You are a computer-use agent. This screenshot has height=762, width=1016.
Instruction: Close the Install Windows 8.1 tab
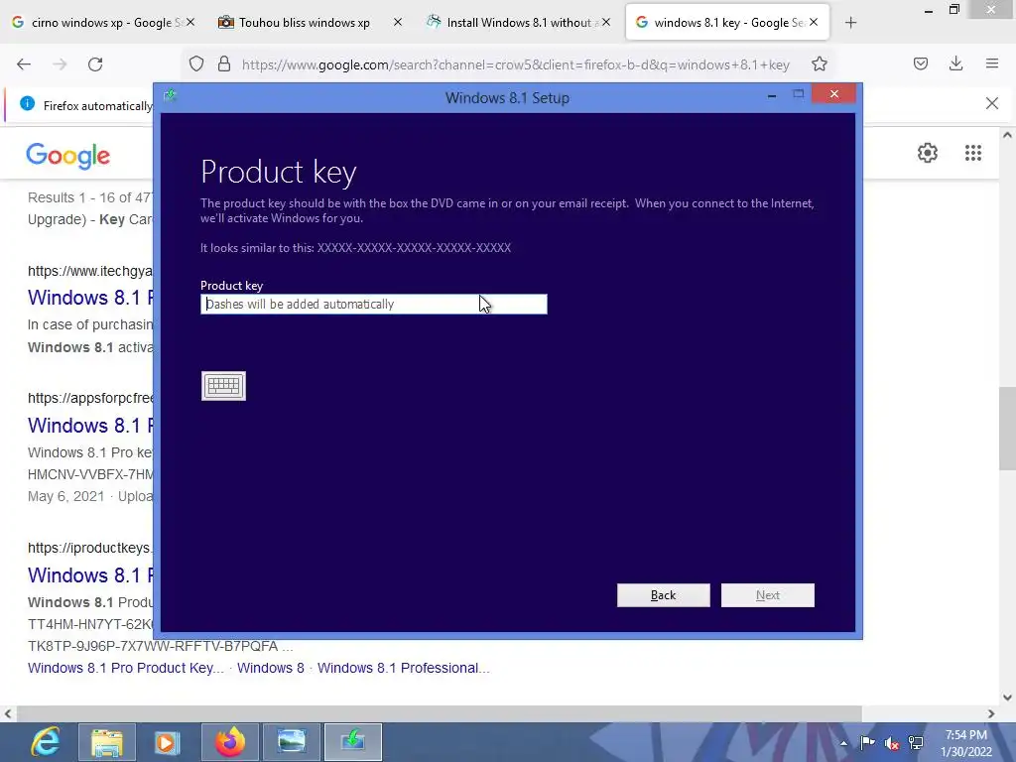(606, 23)
